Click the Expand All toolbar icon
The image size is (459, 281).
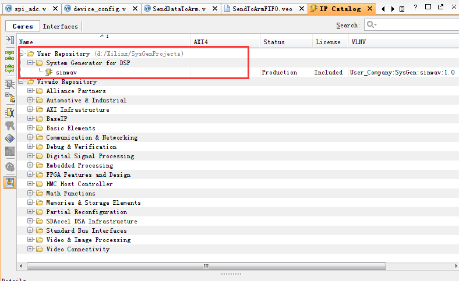(x=10, y=69)
